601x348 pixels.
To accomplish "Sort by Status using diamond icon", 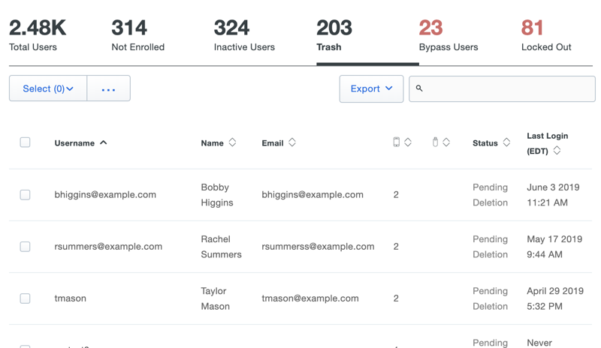I will (506, 142).
